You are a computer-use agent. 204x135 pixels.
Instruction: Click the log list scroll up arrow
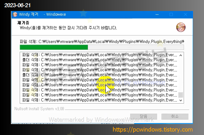pyautogui.click(x=181, y=55)
